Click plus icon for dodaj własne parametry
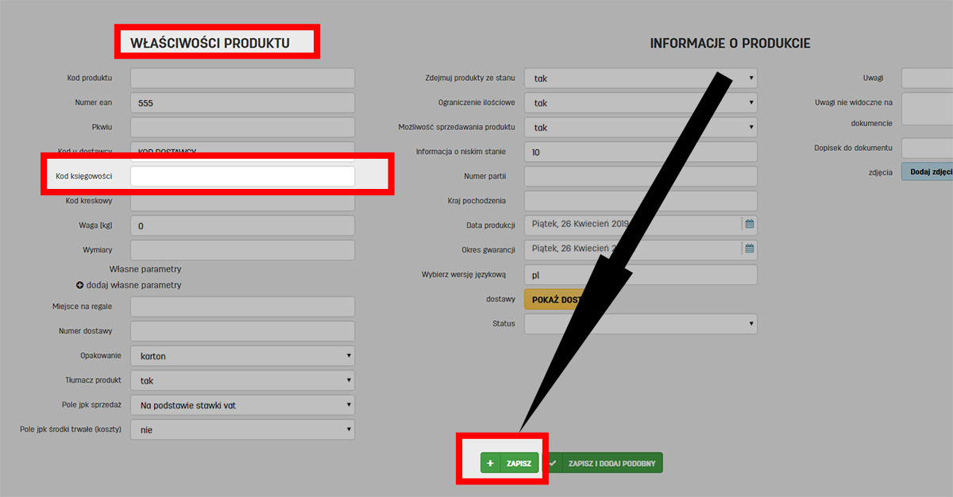Screen dimensions: 953x497 (x=80, y=285)
